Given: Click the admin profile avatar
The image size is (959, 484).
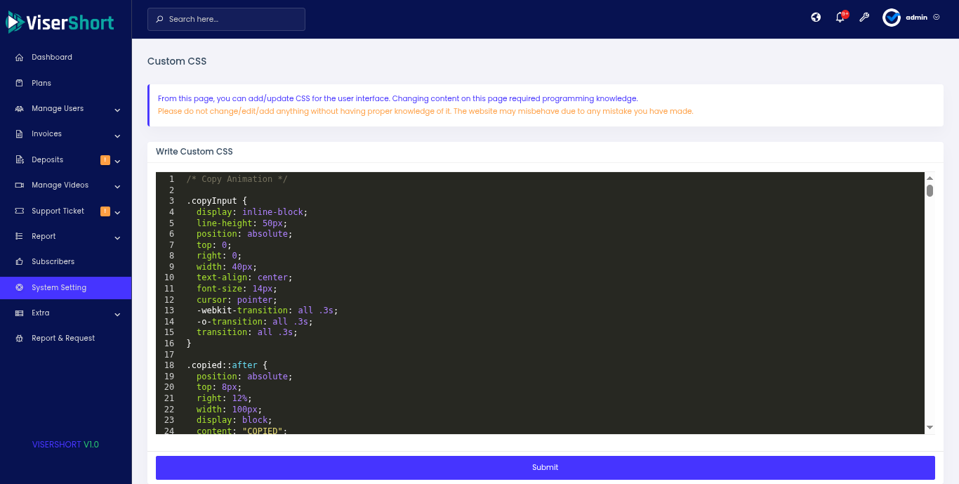Looking at the screenshot, I should coord(892,18).
